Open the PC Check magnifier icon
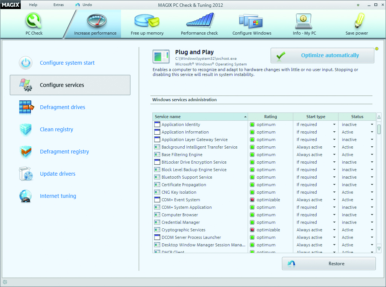This screenshot has height=287, width=386. pyautogui.click(x=34, y=21)
